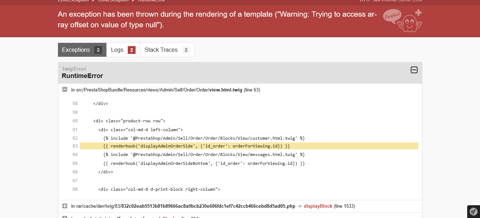This screenshot has height=218, width=480.
Task: Open the view.html.twig file link
Action: (226, 90)
